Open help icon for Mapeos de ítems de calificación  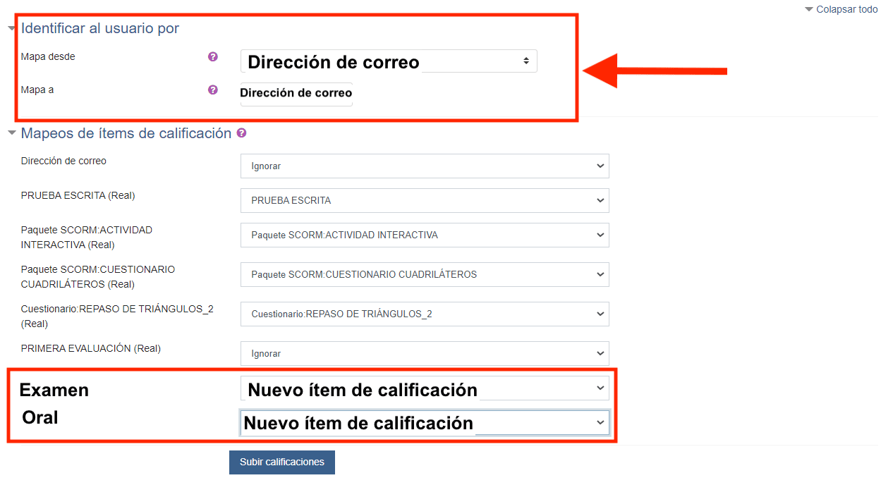pos(242,133)
